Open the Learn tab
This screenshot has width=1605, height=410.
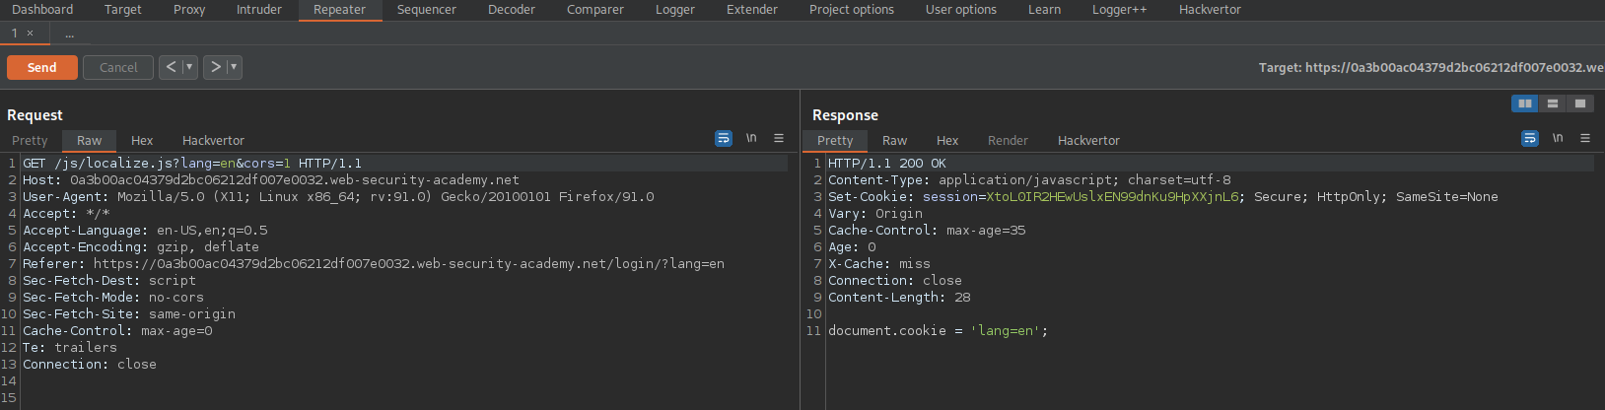click(x=1045, y=10)
